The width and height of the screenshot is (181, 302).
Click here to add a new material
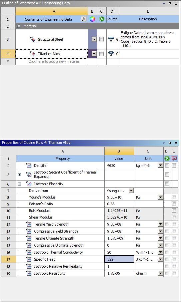click(52, 61)
